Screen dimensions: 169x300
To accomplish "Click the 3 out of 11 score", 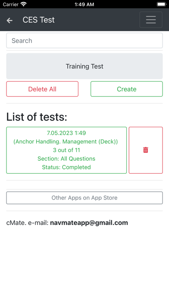I will [66, 150].
